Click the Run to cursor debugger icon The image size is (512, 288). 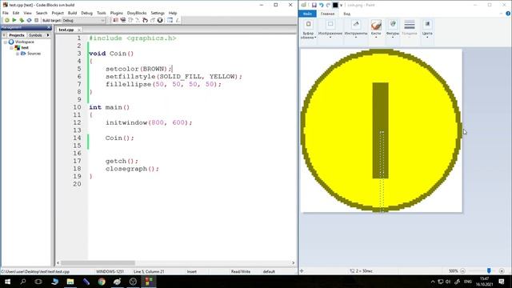[123, 20]
